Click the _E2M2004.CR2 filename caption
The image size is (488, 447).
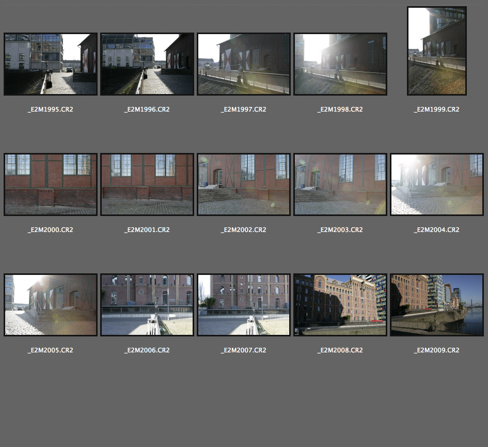click(437, 230)
